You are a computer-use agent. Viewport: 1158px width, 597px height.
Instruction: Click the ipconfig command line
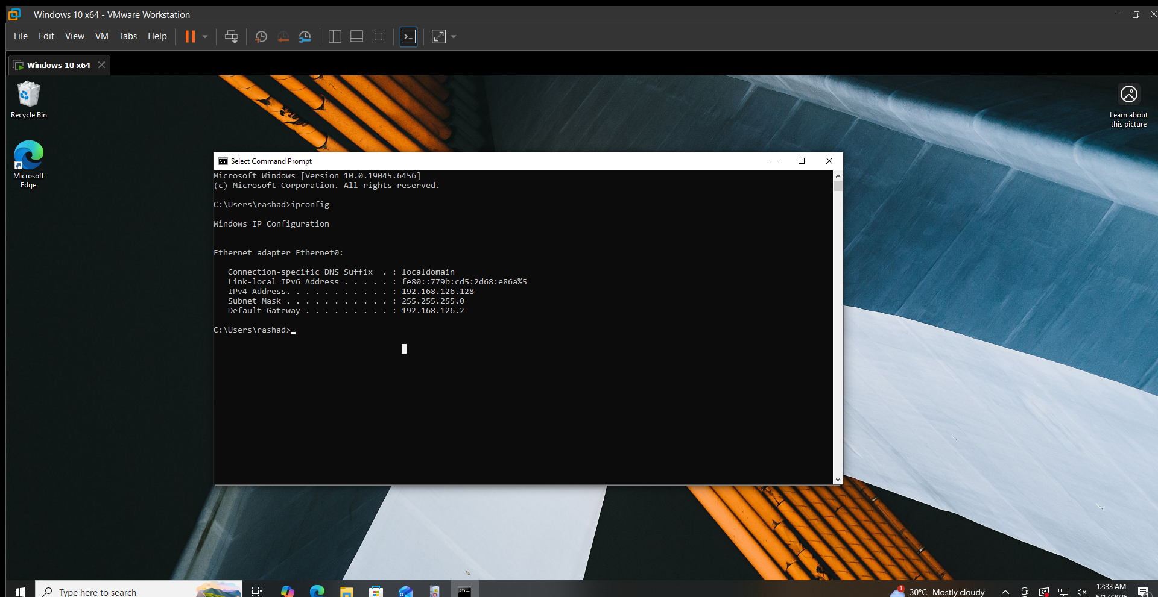point(271,205)
